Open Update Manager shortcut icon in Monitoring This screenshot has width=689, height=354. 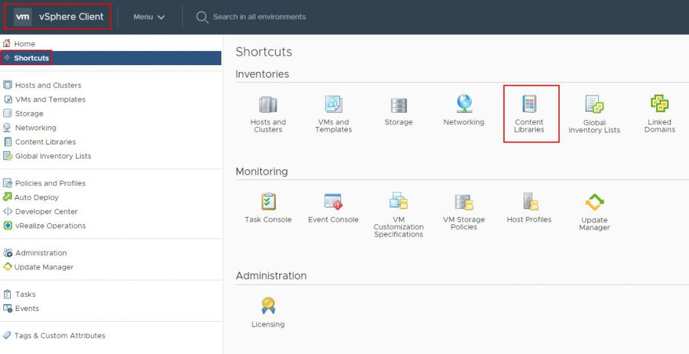pyautogui.click(x=595, y=202)
